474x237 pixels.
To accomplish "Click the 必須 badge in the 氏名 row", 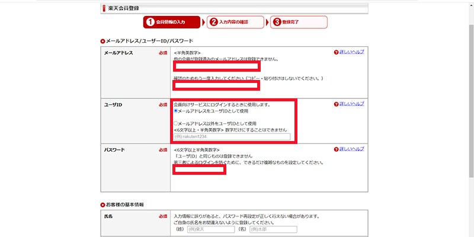I will (163, 217).
